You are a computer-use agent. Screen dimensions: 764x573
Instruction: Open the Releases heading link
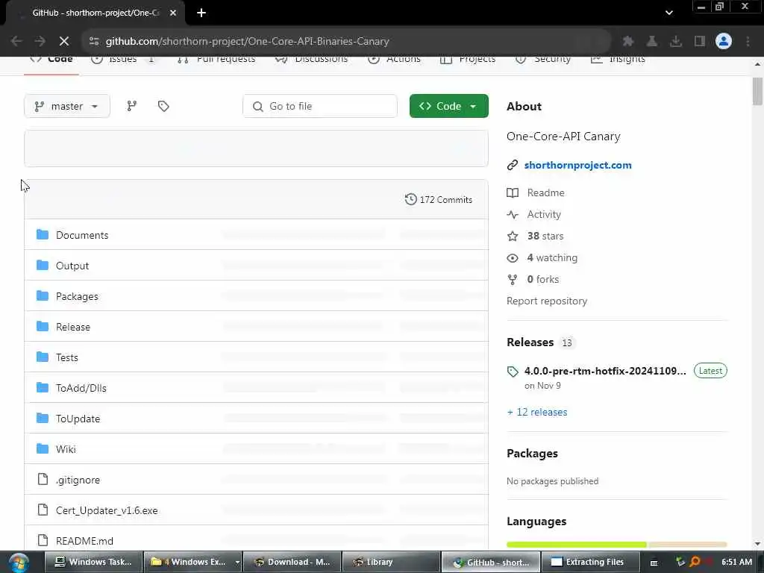click(x=530, y=342)
